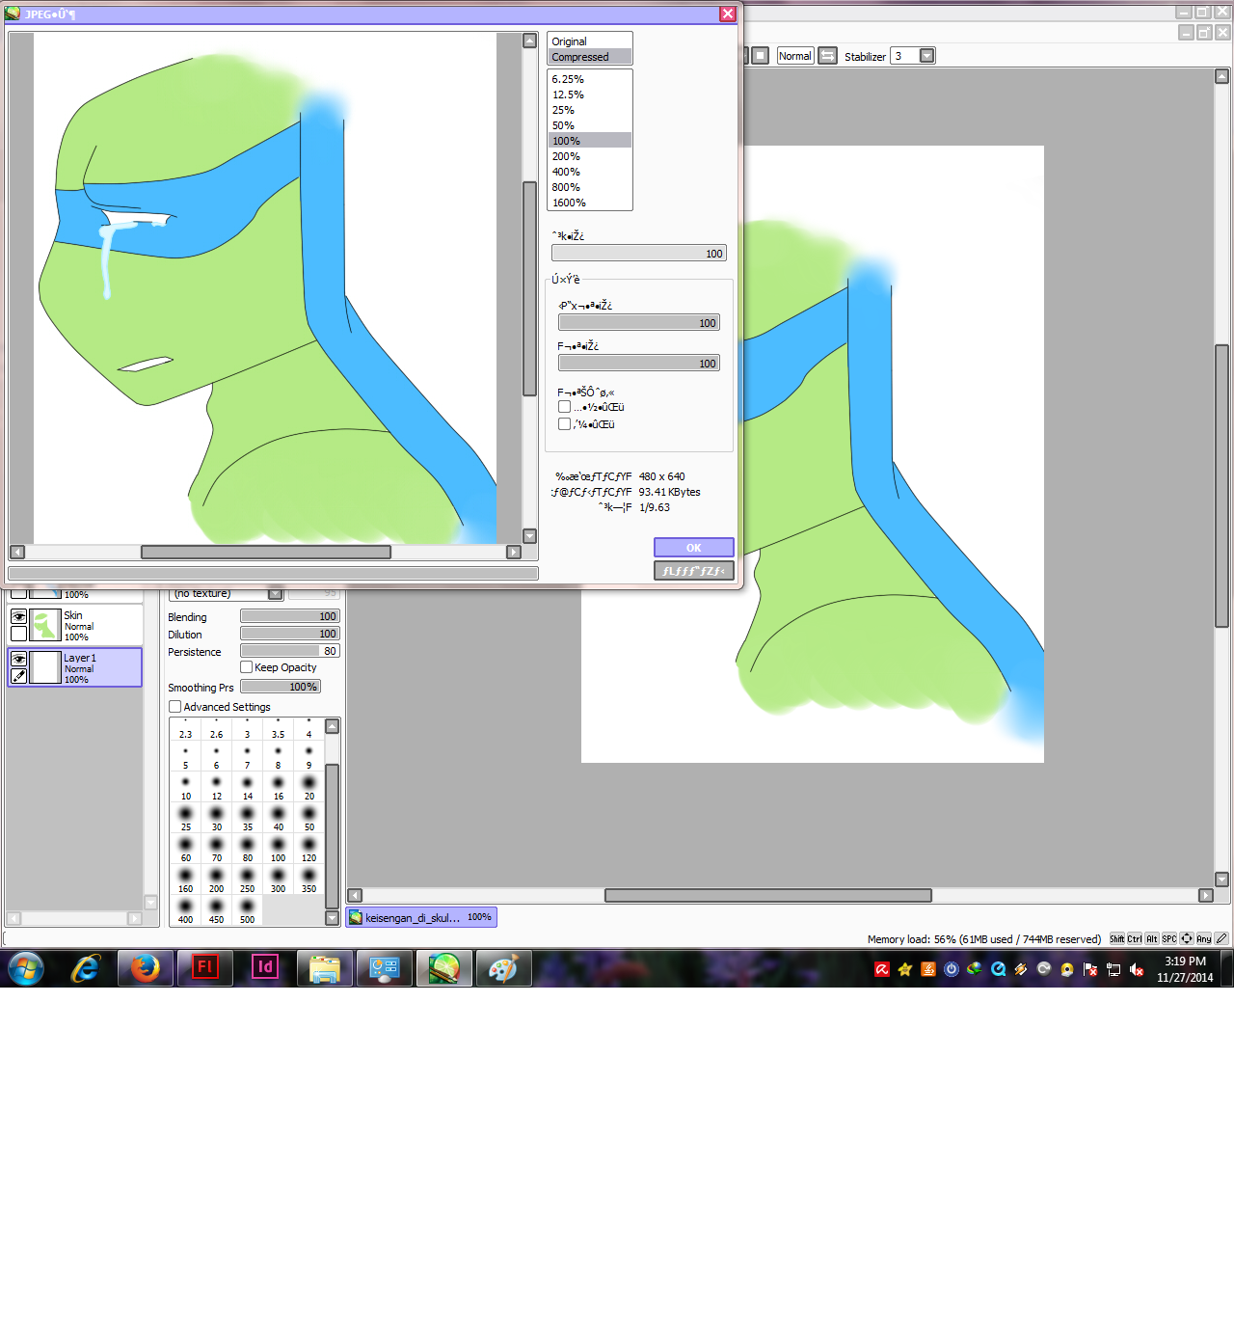Pick brush size 20
Viewport: 1234px width, 1327px height.
tap(308, 789)
